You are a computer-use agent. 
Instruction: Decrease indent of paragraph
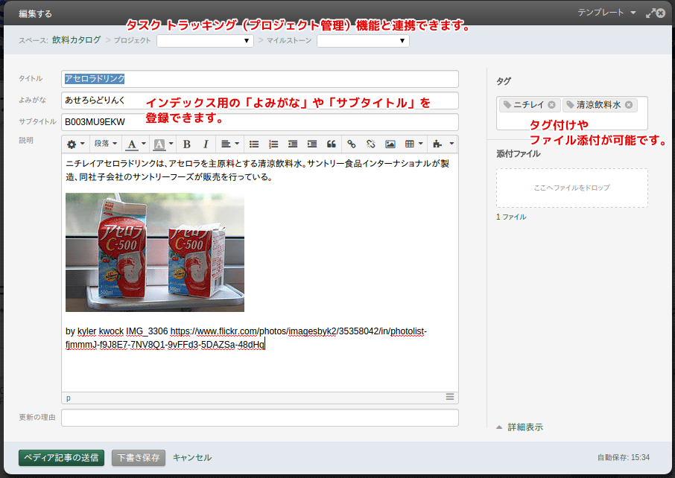pyautogui.click(x=293, y=144)
